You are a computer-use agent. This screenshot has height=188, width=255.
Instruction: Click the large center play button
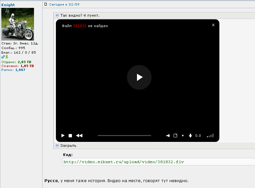click(139, 77)
